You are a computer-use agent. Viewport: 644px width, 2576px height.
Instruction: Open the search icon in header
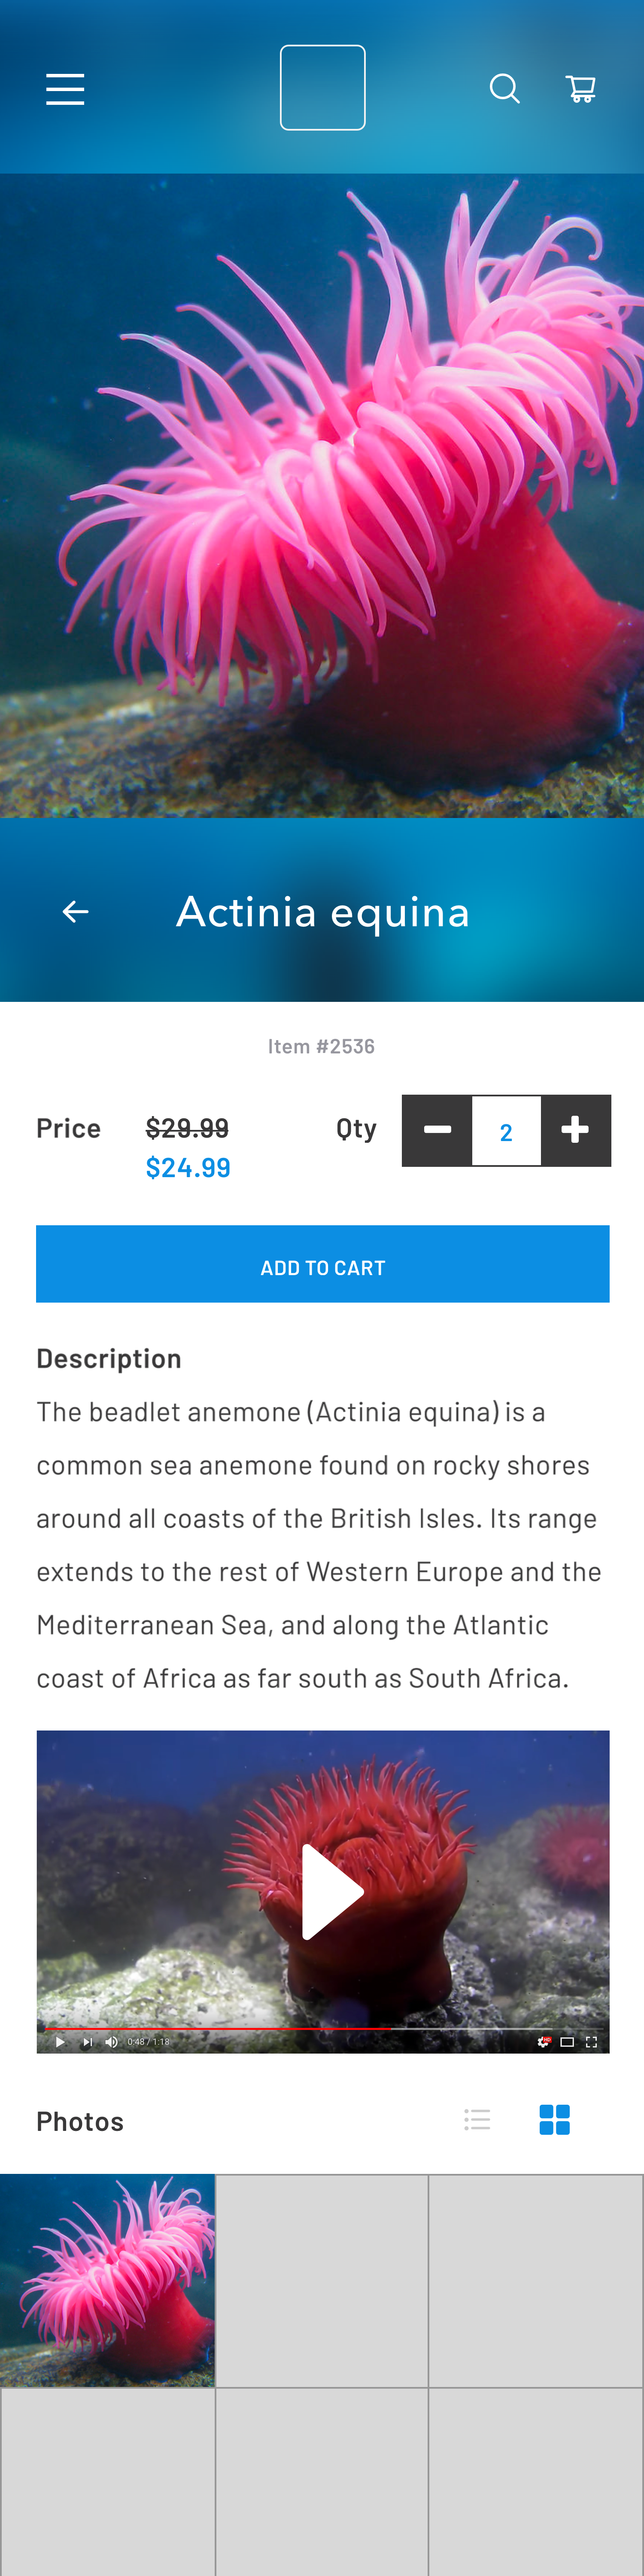[x=504, y=89]
